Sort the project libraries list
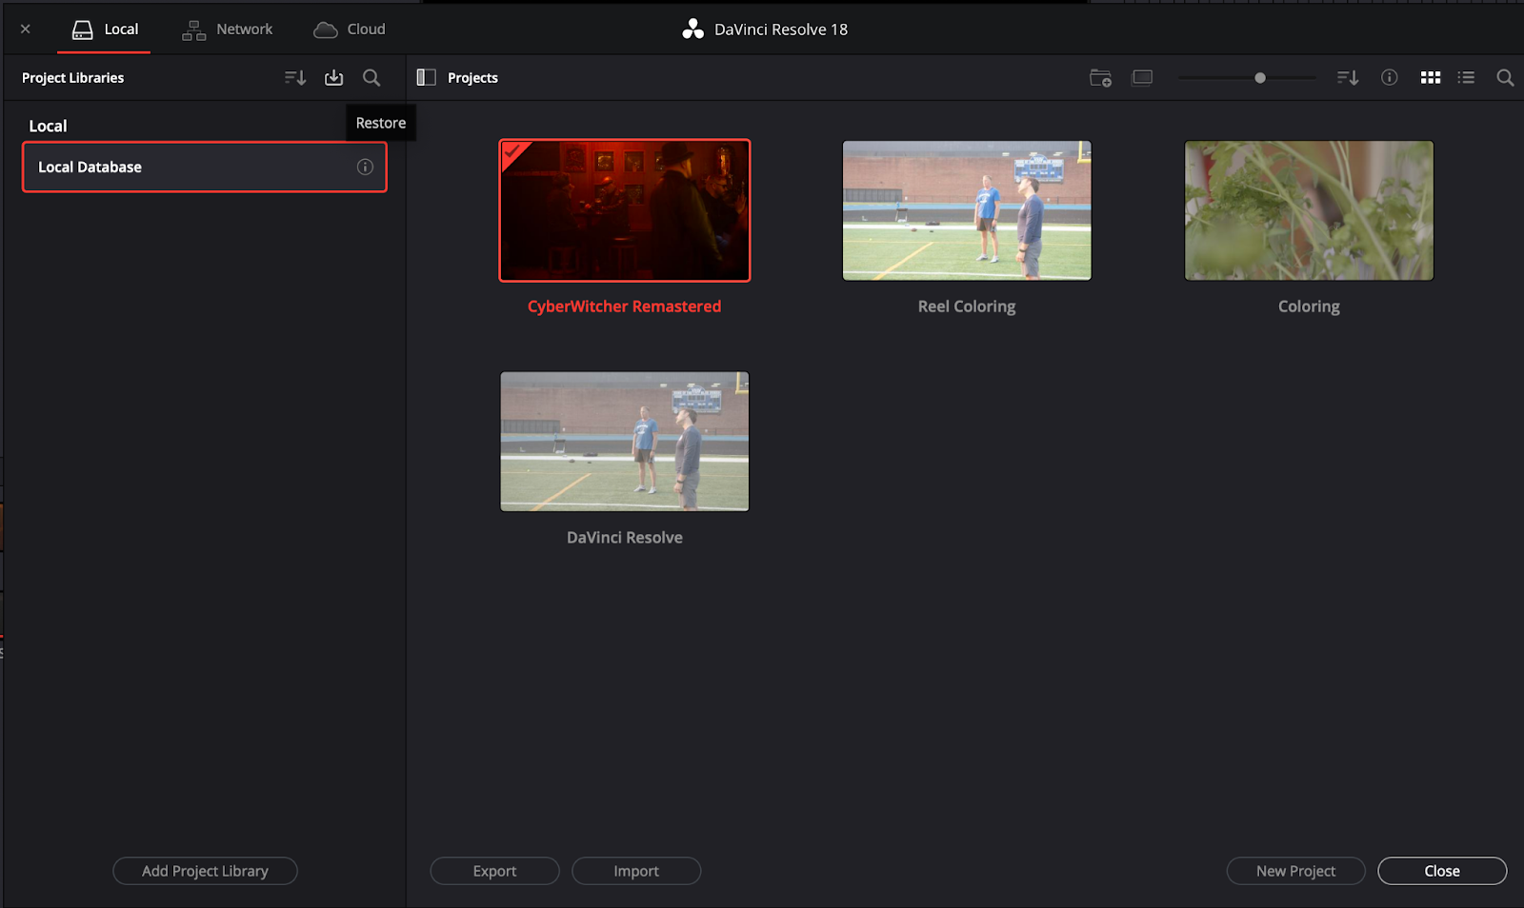 click(294, 77)
